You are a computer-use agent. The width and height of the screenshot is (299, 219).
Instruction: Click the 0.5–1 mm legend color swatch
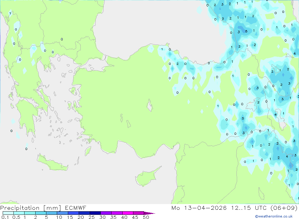[x=19, y=213]
